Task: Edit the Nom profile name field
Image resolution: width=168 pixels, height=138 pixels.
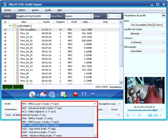Action: [148, 25]
